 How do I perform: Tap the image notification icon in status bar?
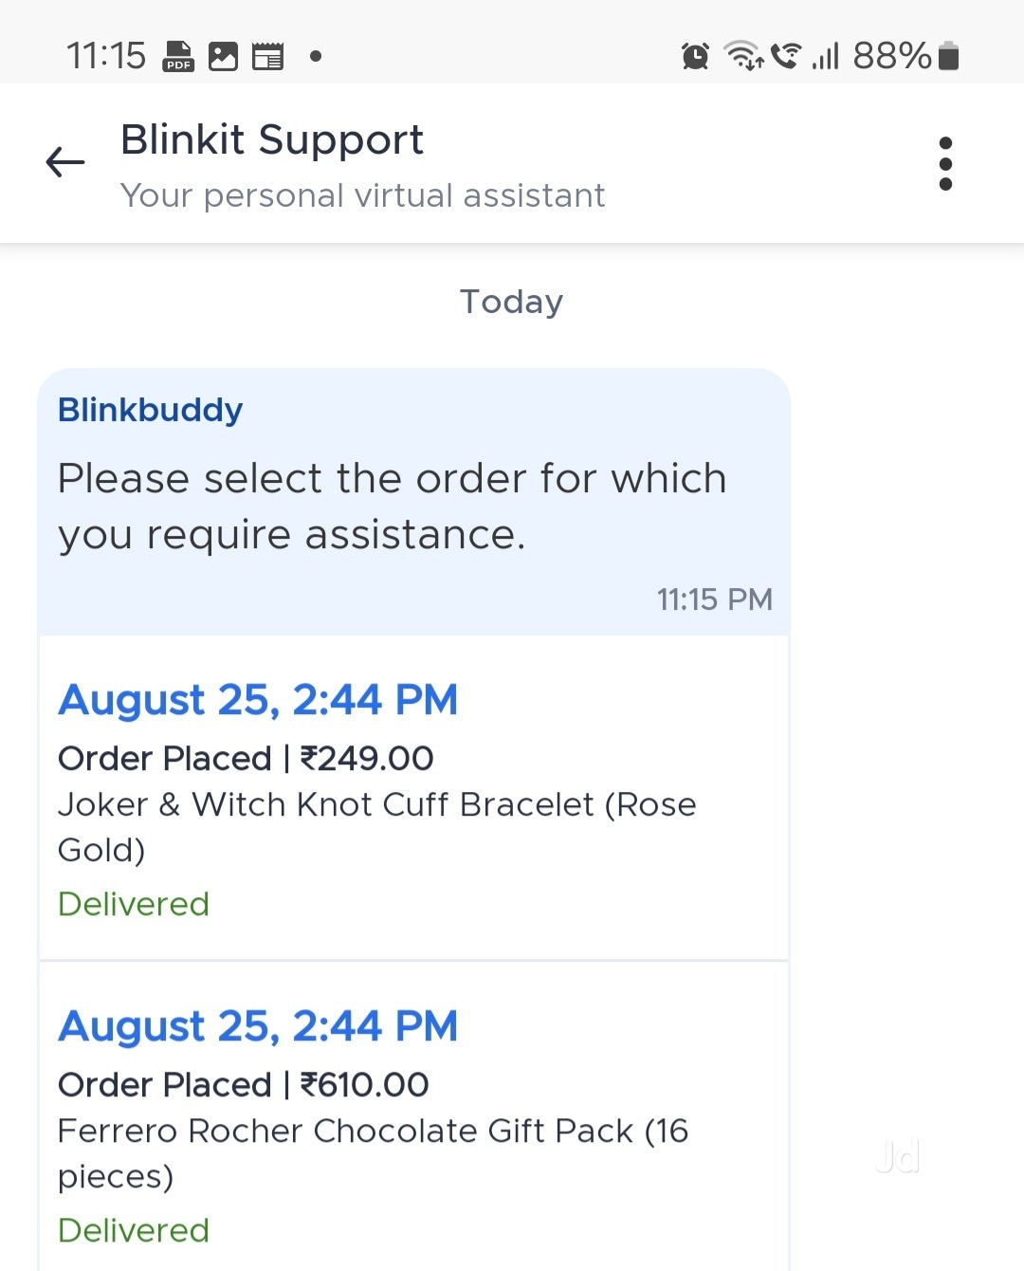(223, 57)
